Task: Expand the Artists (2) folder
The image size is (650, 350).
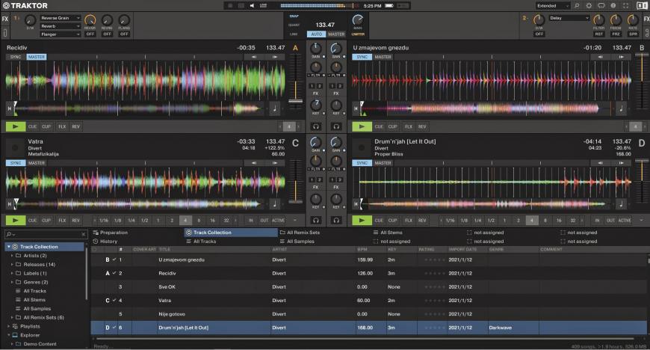Action: [x=12, y=256]
